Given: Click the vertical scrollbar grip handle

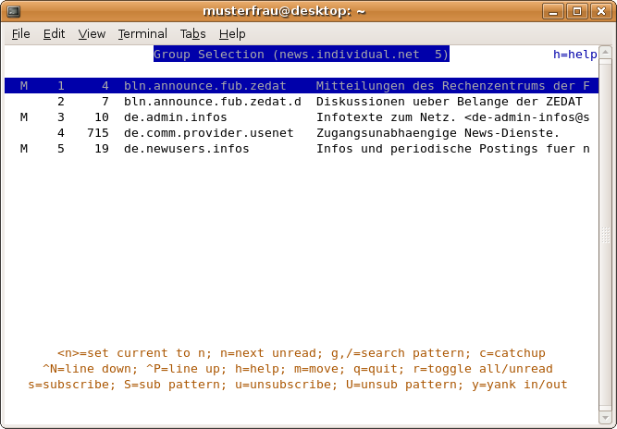Looking at the screenshot, I should pyautogui.click(x=605, y=235).
